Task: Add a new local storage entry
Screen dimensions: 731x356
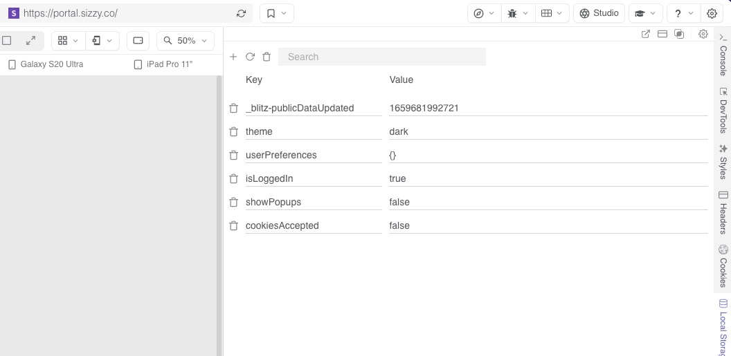Action: tap(233, 57)
